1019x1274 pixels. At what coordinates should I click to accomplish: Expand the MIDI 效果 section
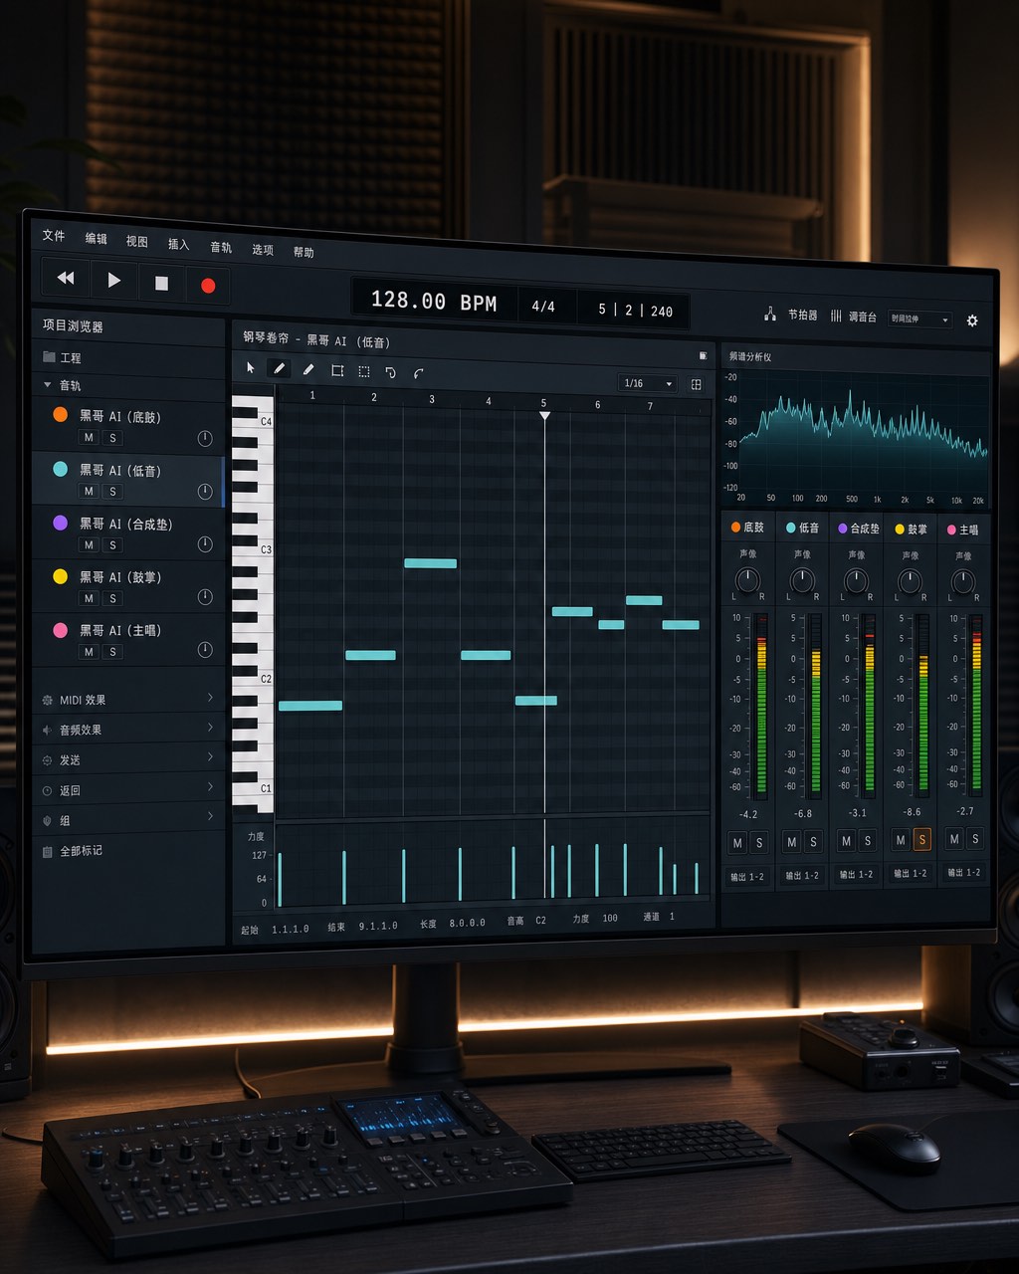click(129, 700)
